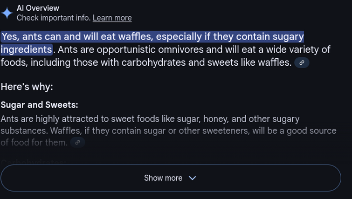The width and height of the screenshot is (352, 199).
Task: Open the source link chip after 'food for them.'
Action: tap(77, 143)
